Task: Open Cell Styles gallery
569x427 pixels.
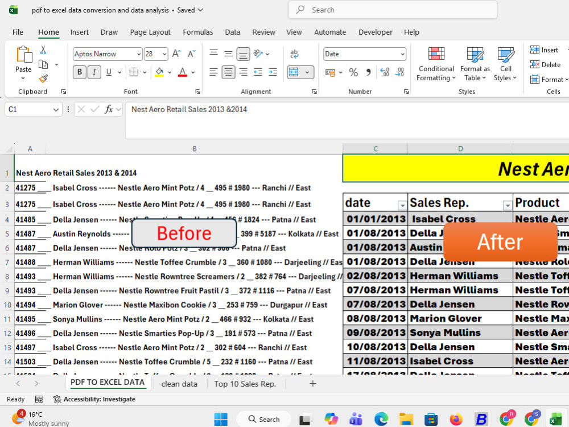Action: [505, 64]
